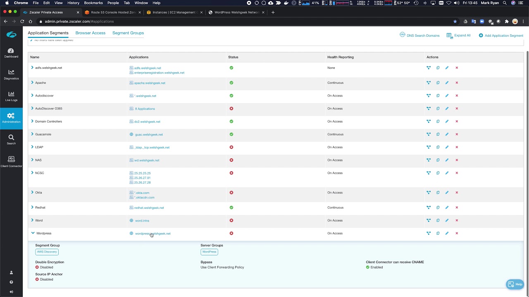Delete the NAS segment
This screenshot has width=529, height=297.
tap(457, 160)
